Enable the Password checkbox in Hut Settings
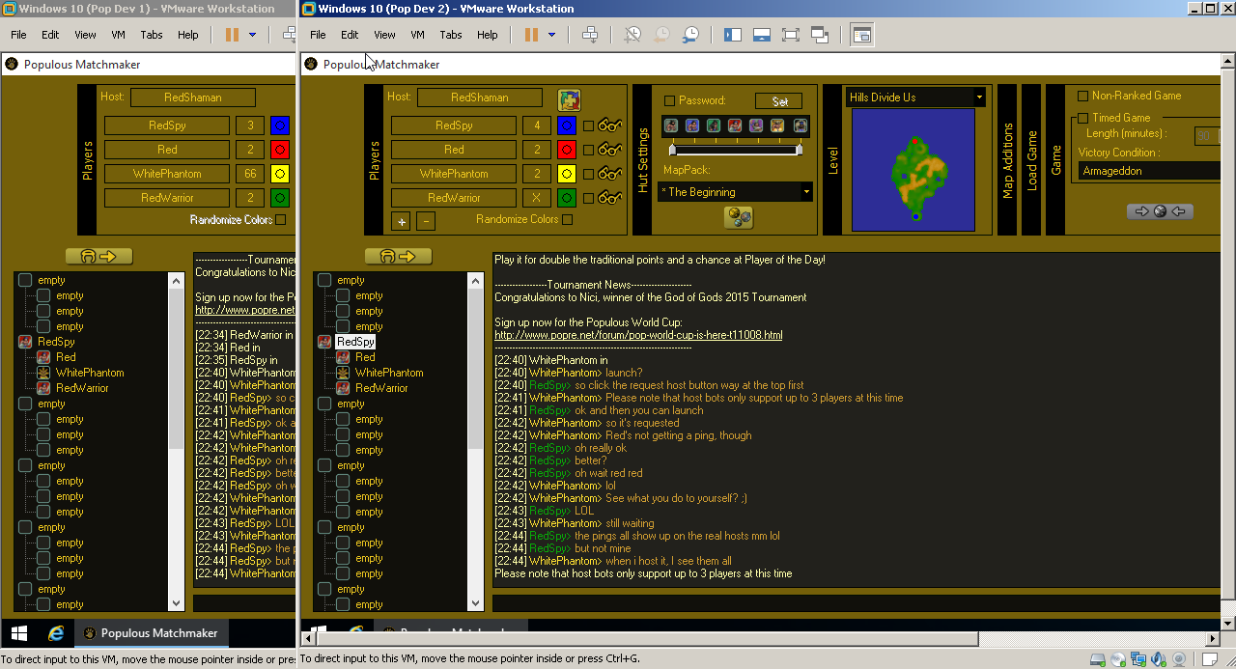 coord(670,101)
